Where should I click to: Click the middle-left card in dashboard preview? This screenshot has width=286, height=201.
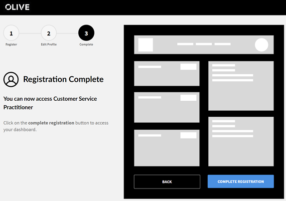click(167, 107)
